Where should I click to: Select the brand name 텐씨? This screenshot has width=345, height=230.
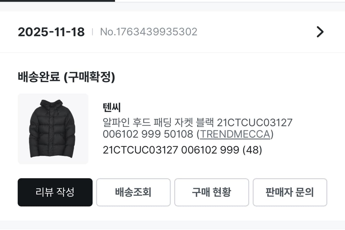click(112, 108)
